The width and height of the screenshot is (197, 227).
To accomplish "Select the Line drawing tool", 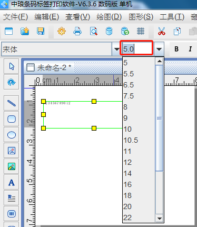I will coord(12,103).
